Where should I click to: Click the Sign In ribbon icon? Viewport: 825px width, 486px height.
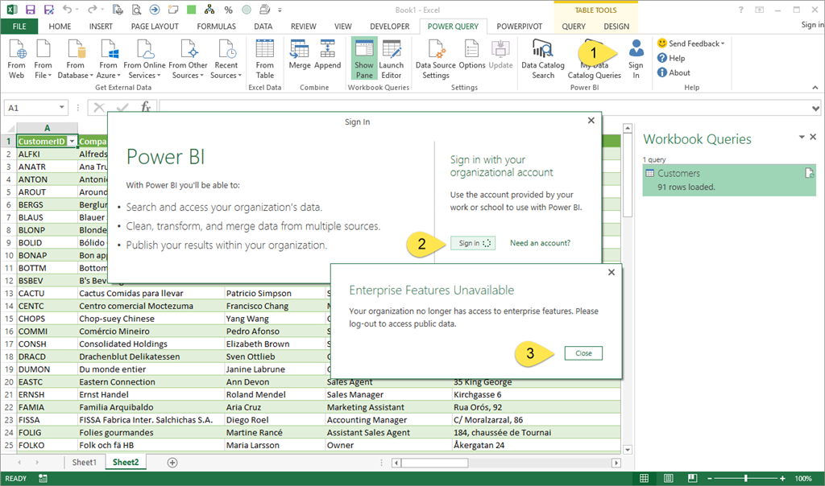pos(636,51)
